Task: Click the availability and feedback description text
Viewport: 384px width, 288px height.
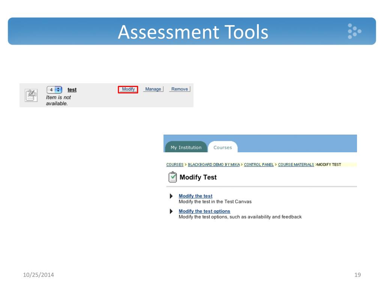Action: [x=240, y=217]
